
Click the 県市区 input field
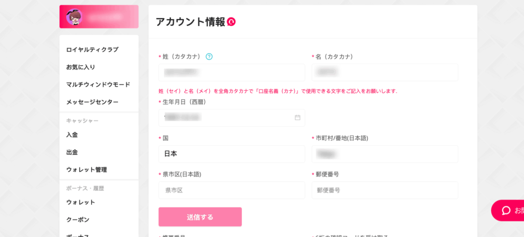coord(232,190)
